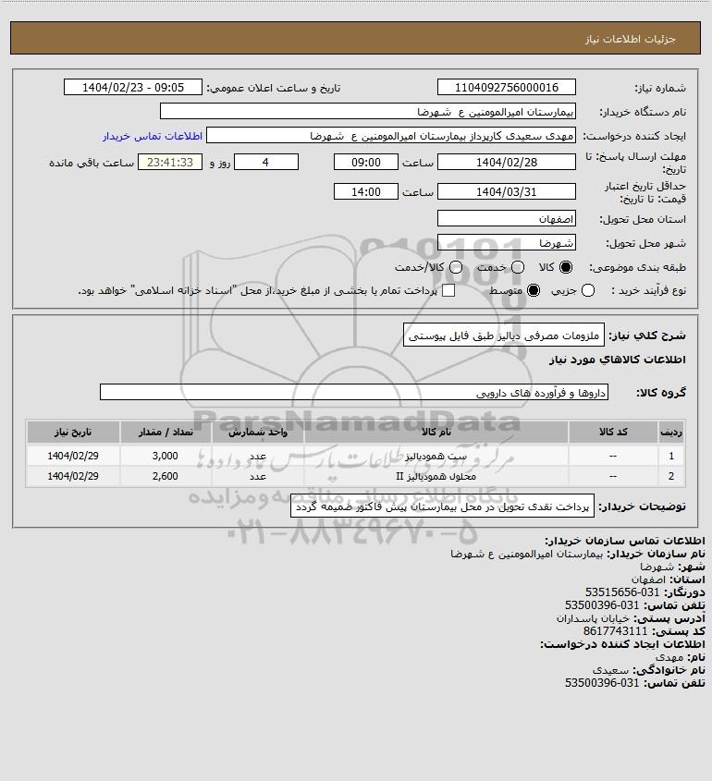Click the تاریخ نیاز column header

73,433
